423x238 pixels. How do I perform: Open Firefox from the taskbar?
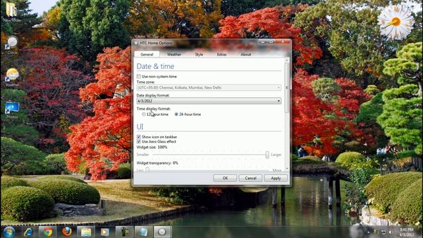[x=67, y=232]
